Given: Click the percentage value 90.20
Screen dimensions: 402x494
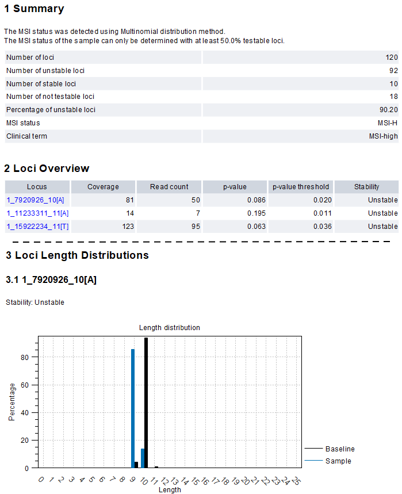Looking at the screenshot, I should 388,110.
